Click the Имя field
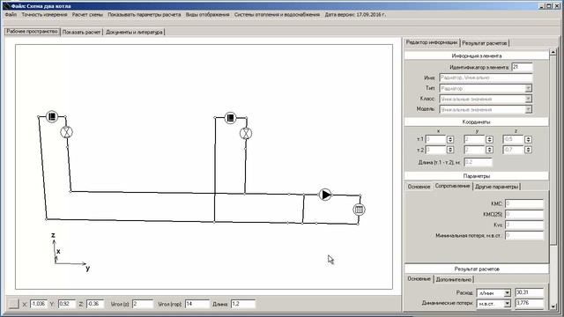 point(486,77)
